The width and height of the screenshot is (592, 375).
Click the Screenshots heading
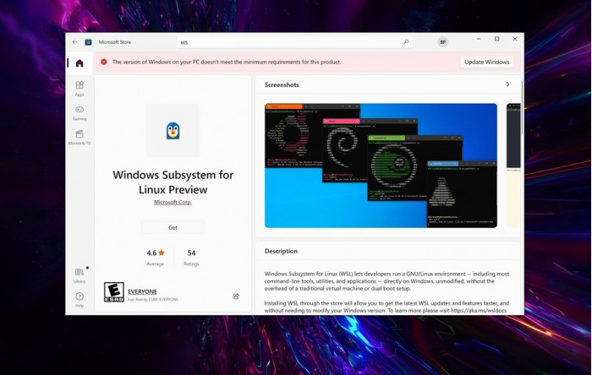(282, 84)
